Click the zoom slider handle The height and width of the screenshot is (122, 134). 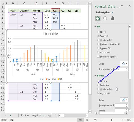(112, 120)
